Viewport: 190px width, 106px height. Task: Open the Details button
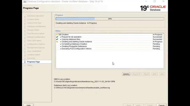click(126, 74)
